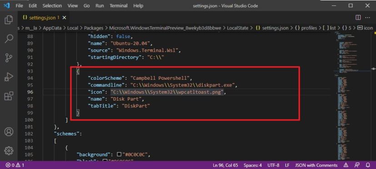The height and width of the screenshot is (169, 376).
Task: Open the Run and Debug view
Action: (9, 77)
